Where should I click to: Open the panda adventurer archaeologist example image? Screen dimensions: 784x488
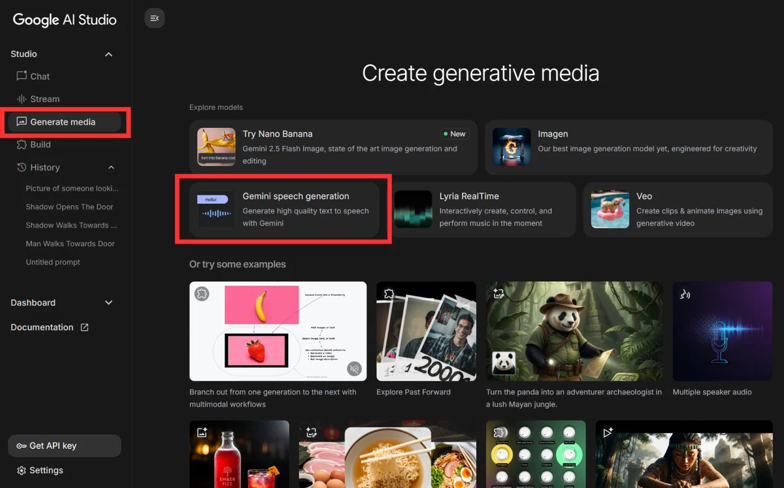574,331
